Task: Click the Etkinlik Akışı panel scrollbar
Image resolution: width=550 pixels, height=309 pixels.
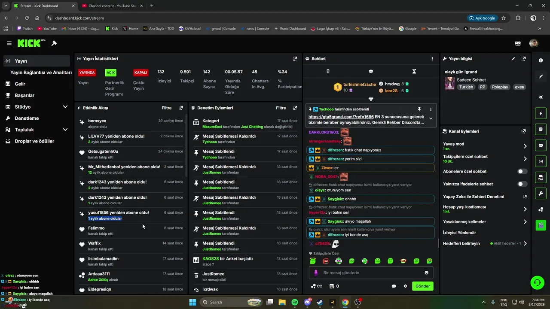Action: pos(186,146)
